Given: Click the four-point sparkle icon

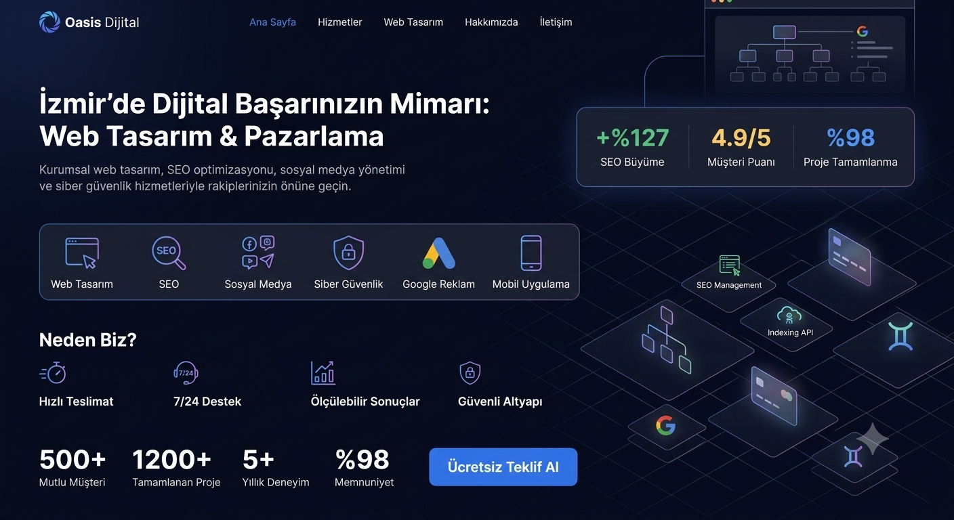Looking at the screenshot, I should 873,439.
